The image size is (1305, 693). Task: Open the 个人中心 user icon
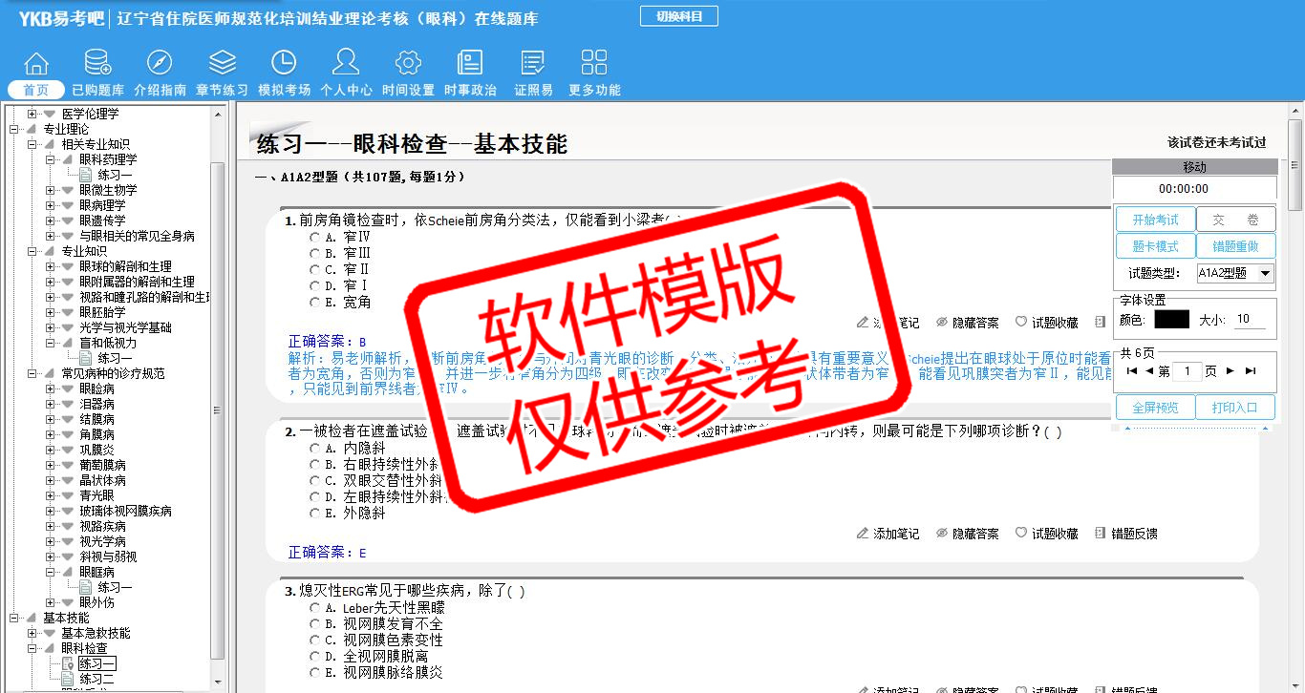pos(346,64)
